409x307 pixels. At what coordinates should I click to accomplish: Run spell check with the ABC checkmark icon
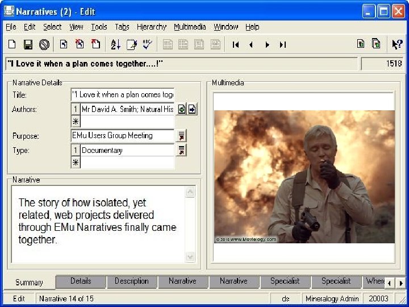[x=148, y=44]
